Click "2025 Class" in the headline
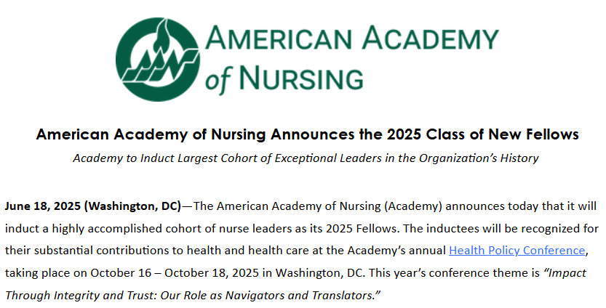Screen dimensions: 606x308 [x=421, y=134]
